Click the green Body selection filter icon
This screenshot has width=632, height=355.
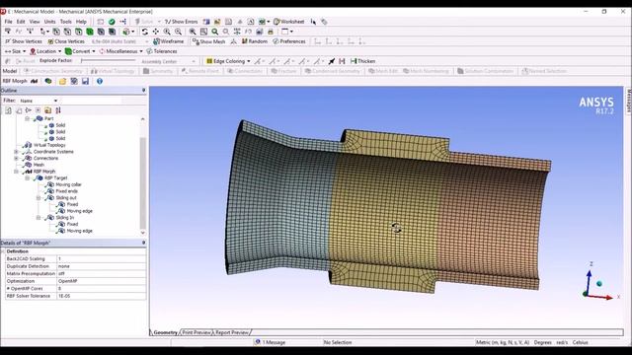tap(90, 32)
